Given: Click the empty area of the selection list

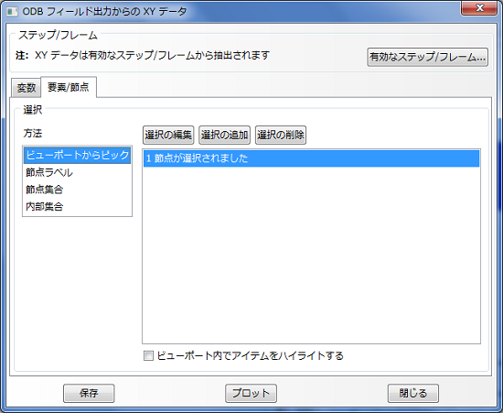Looking at the screenshot, I should (x=311, y=255).
